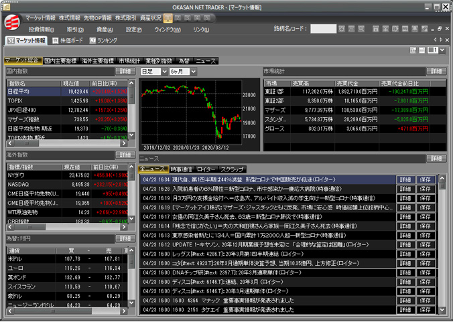The image size is (453, 322).
Task: Save the 現代自 news article with 保存
Action: [426, 180]
